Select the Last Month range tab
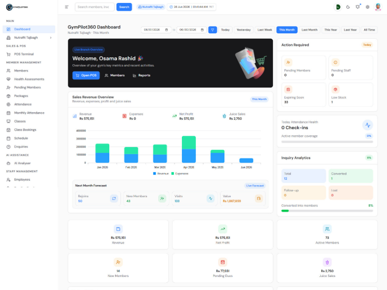 pyautogui.click(x=309, y=30)
